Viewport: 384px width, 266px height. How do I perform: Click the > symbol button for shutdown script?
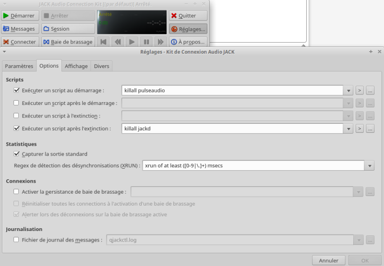(360, 116)
